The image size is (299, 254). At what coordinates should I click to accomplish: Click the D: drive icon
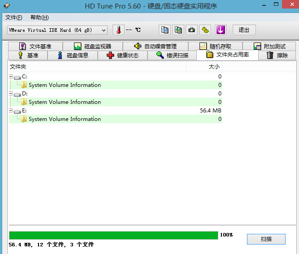(17, 95)
